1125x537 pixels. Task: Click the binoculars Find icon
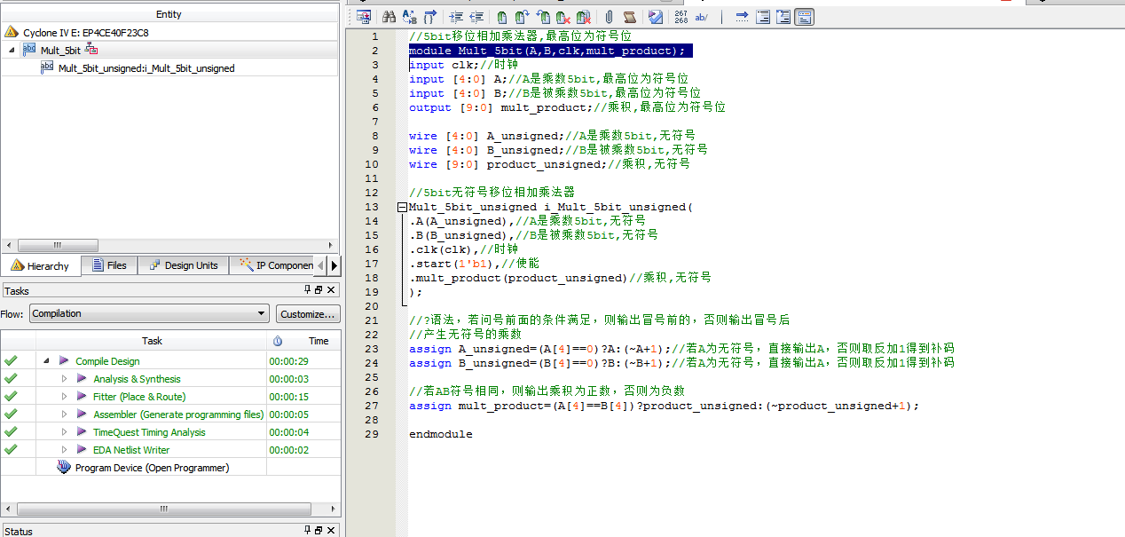pyautogui.click(x=389, y=17)
